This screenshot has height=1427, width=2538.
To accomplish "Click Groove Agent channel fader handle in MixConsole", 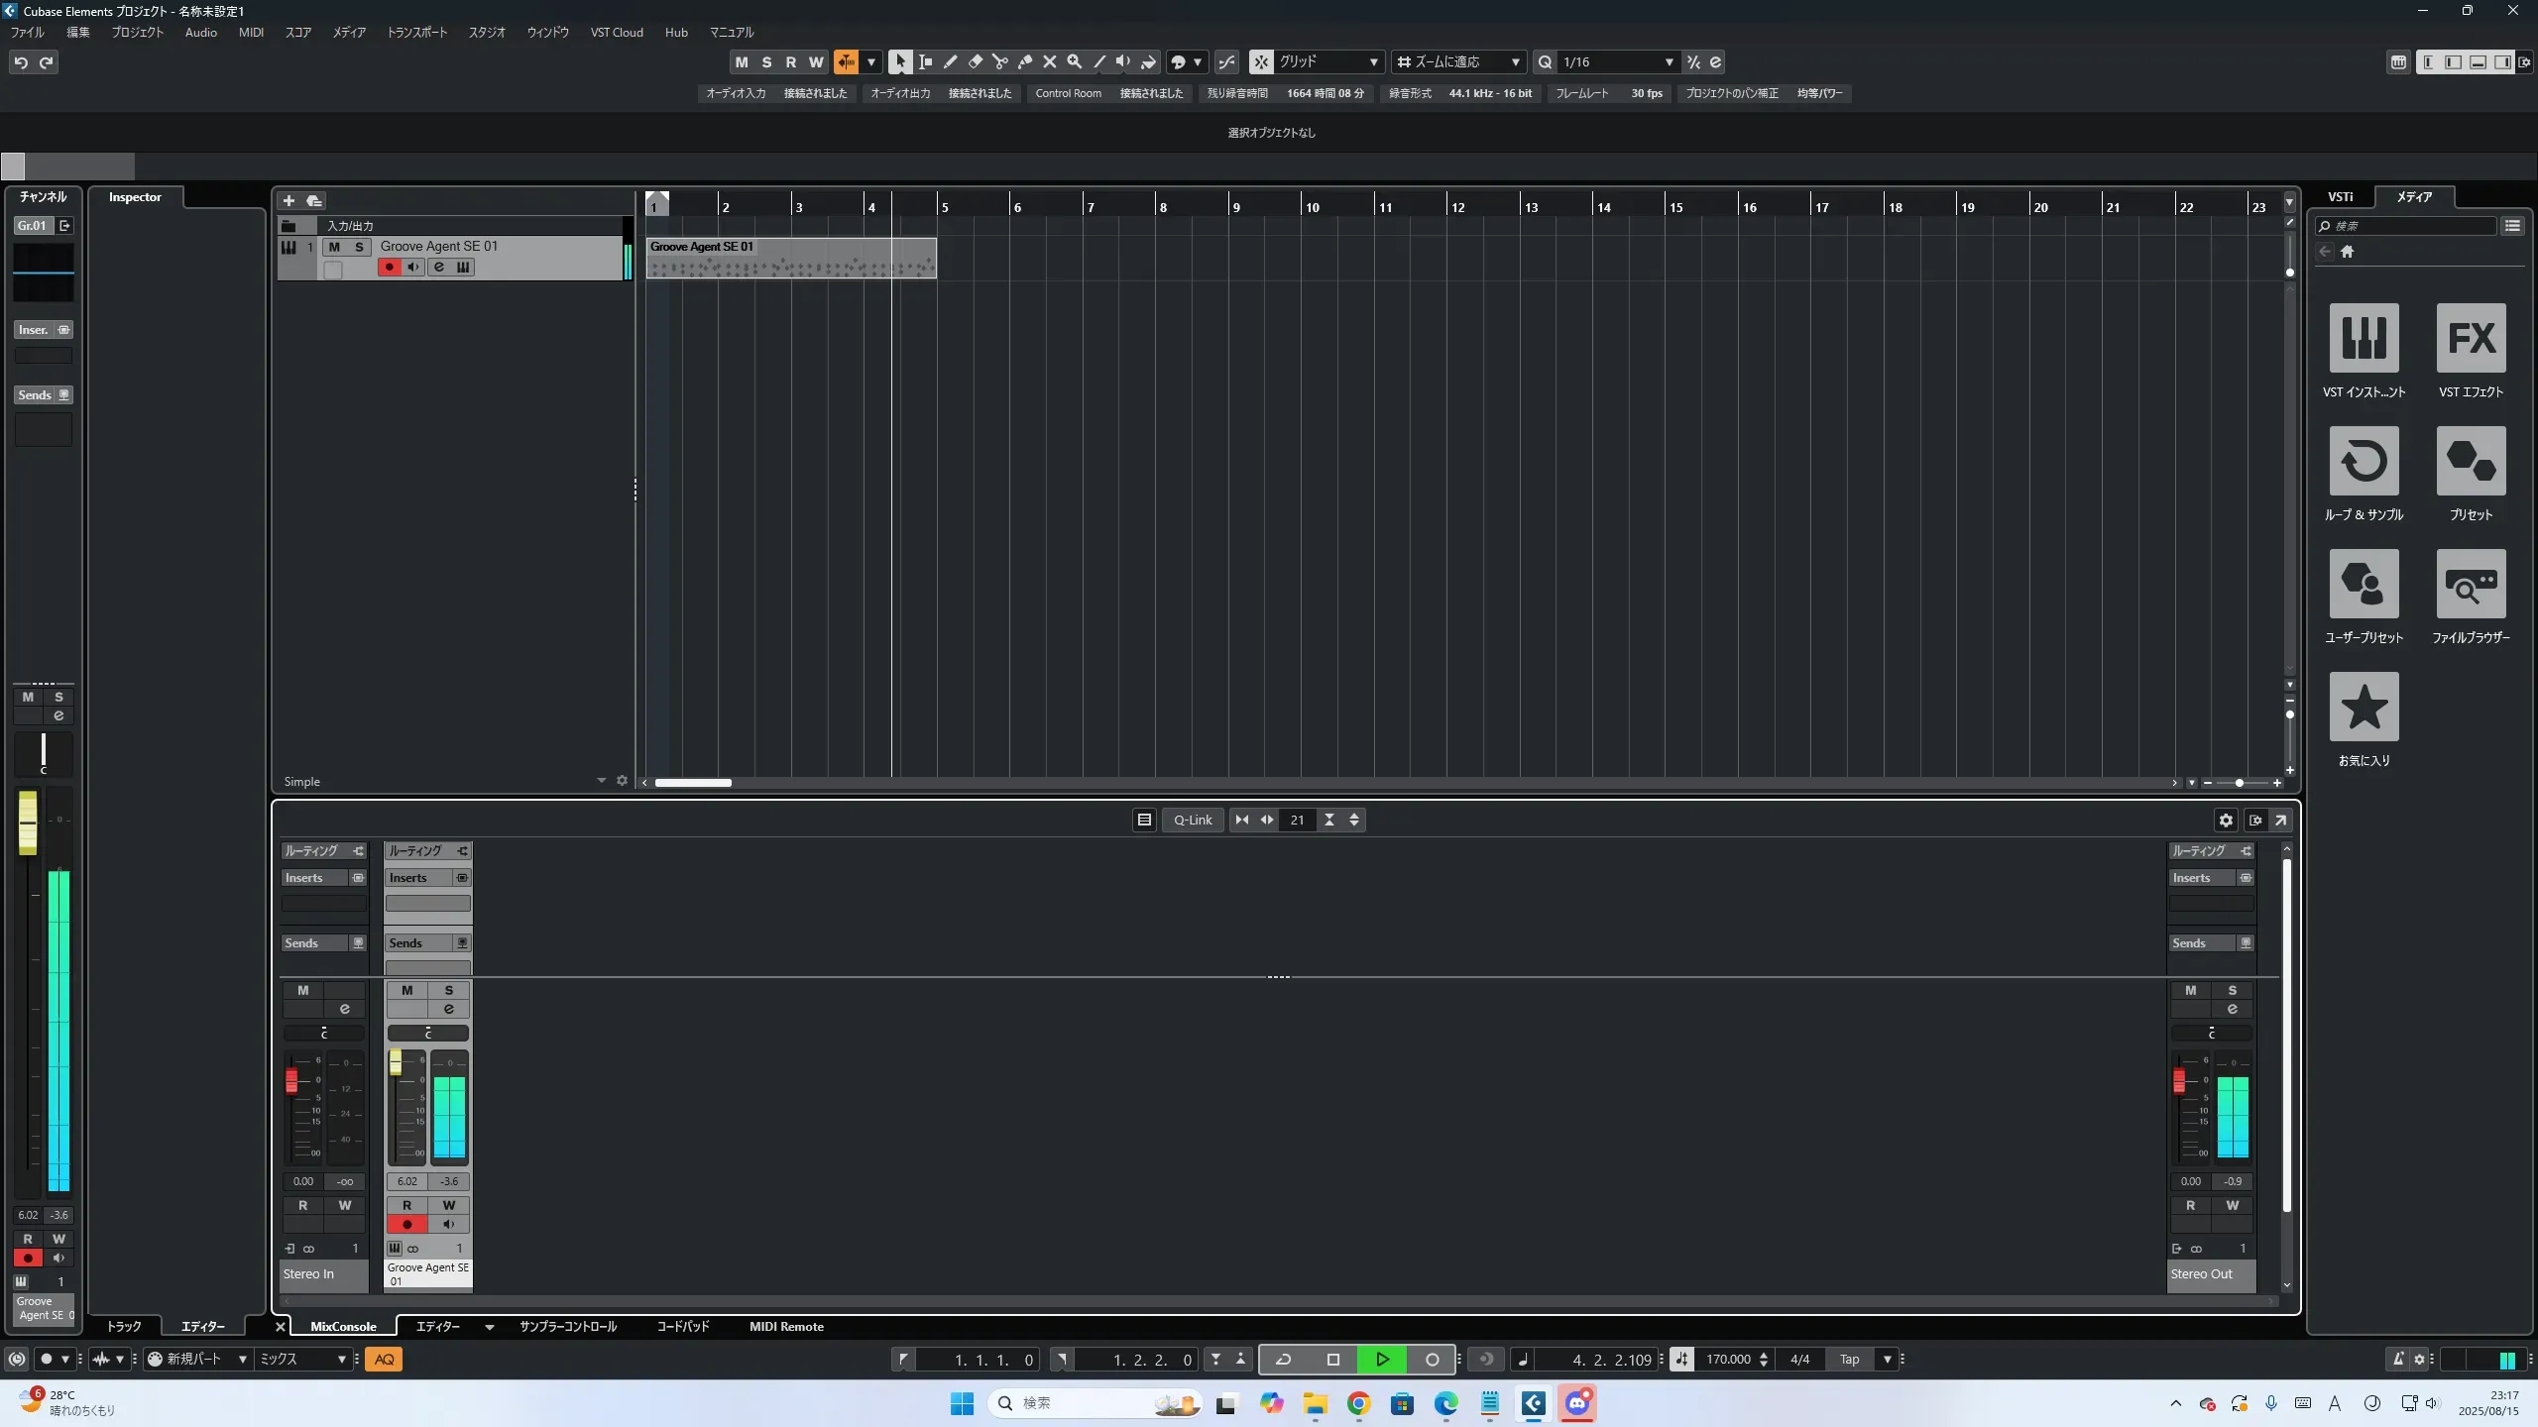I will point(396,1062).
